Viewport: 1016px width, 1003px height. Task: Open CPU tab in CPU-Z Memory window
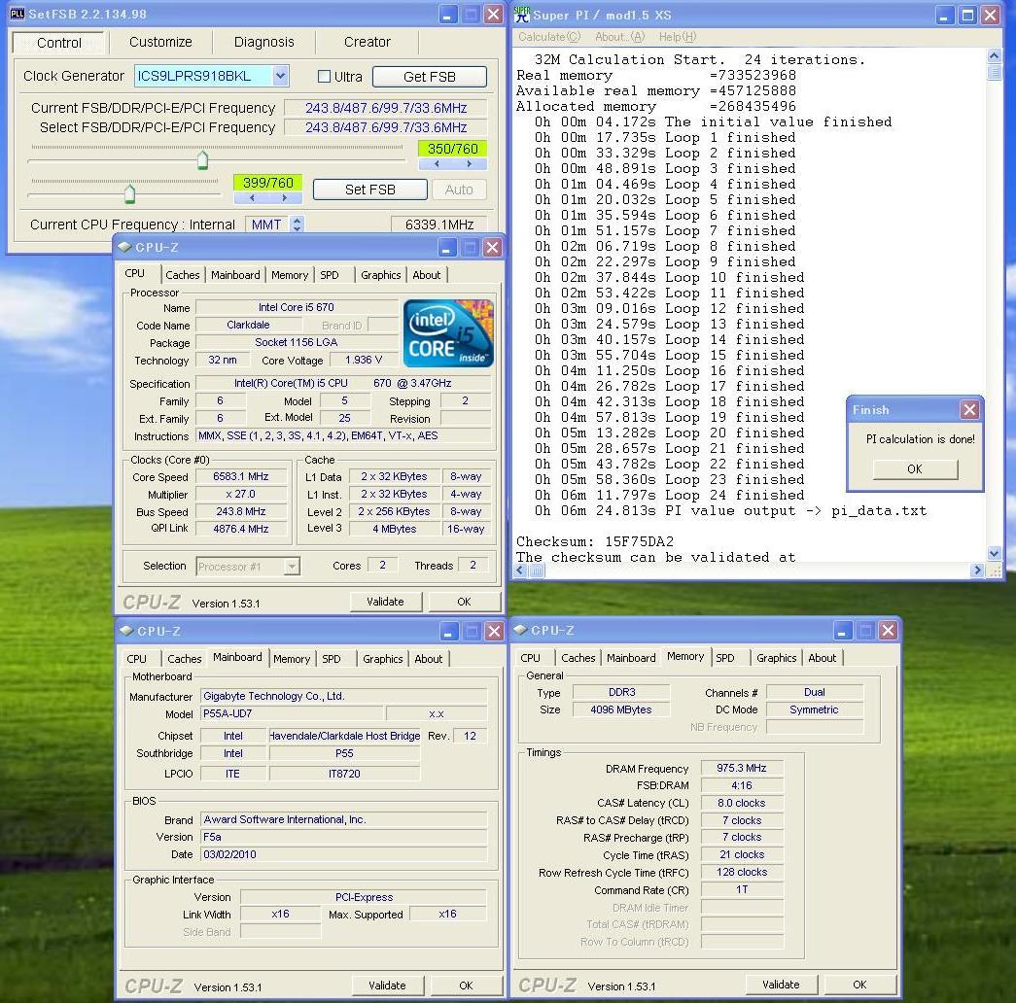(530, 658)
